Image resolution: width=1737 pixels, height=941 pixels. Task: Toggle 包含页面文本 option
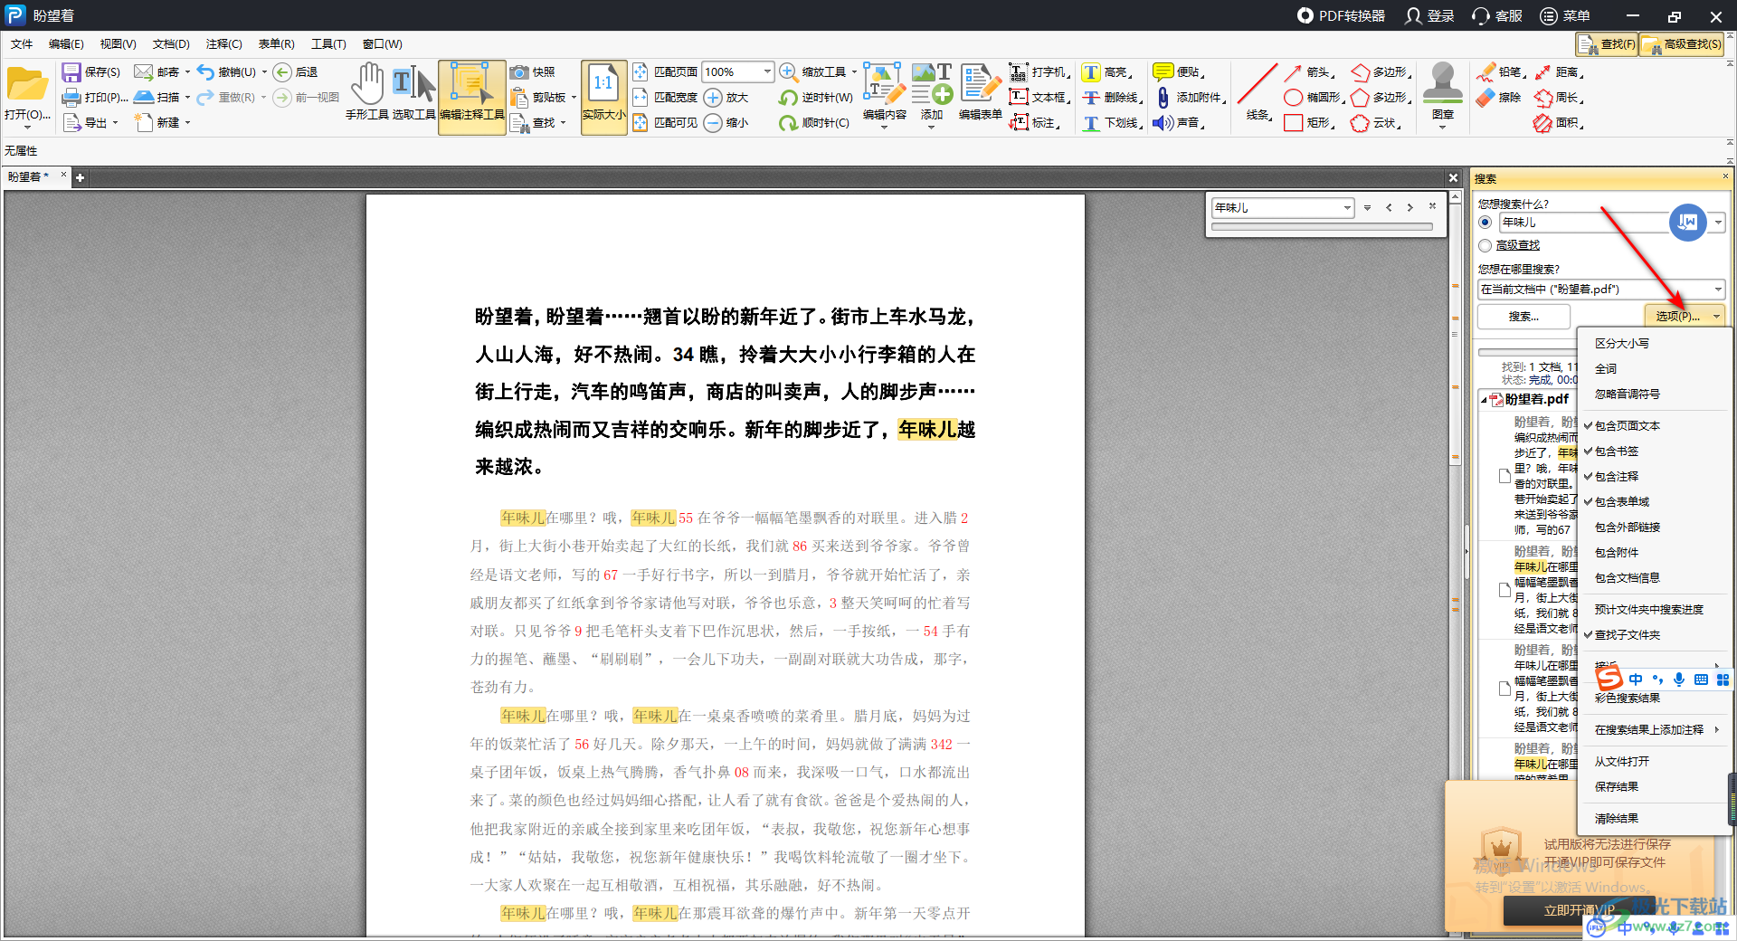pyautogui.click(x=1628, y=426)
